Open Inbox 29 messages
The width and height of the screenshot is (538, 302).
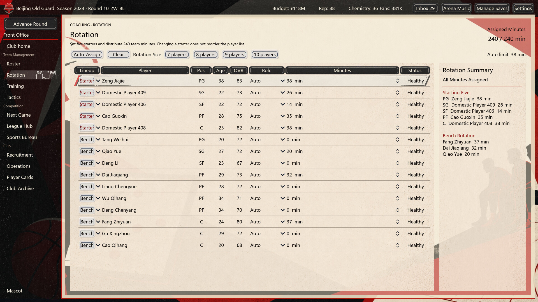[x=425, y=8]
